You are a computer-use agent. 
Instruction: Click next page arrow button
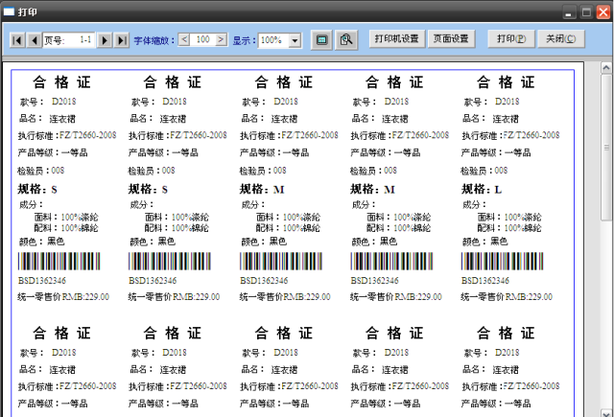(106, 40)
